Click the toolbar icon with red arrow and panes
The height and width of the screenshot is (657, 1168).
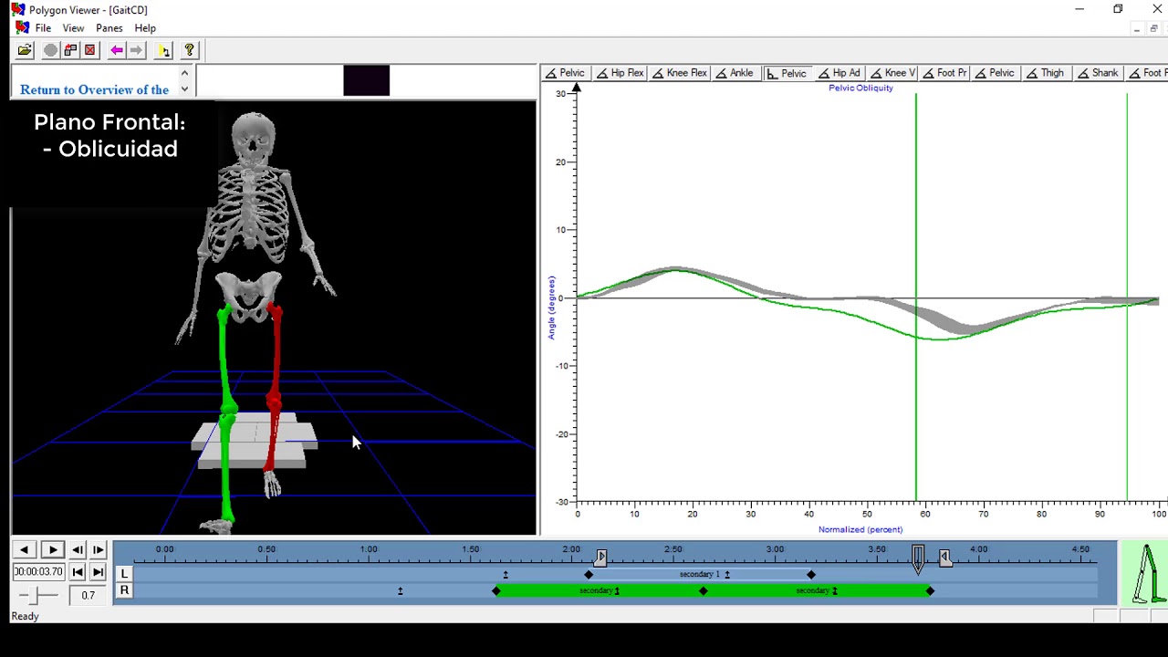coord(70,50)
